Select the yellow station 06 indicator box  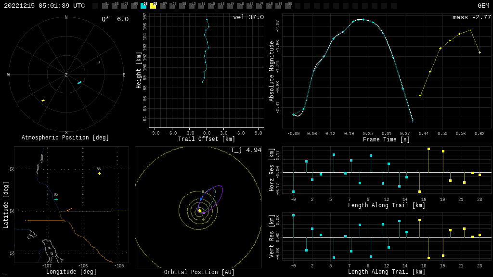(x=153, y=6)
